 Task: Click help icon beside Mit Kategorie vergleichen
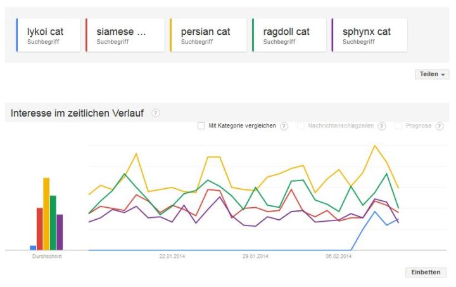[284, 126]
